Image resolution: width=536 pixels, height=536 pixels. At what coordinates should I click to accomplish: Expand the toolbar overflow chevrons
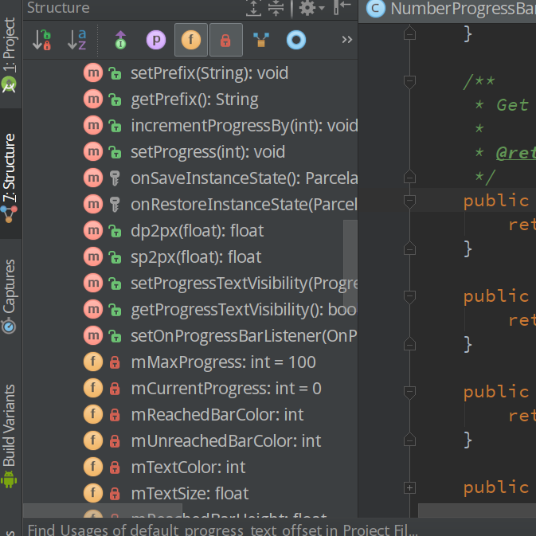346,40
